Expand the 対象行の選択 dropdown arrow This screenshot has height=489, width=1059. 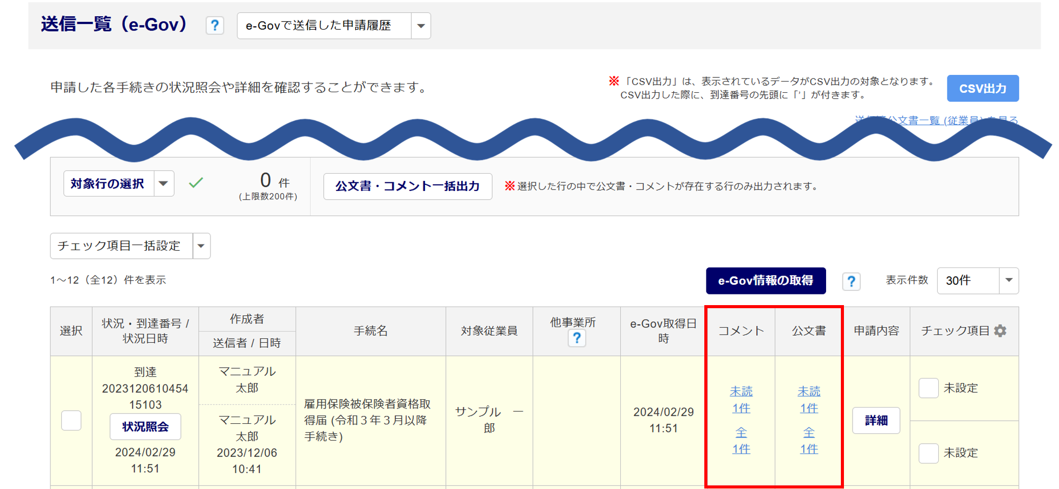163,183
